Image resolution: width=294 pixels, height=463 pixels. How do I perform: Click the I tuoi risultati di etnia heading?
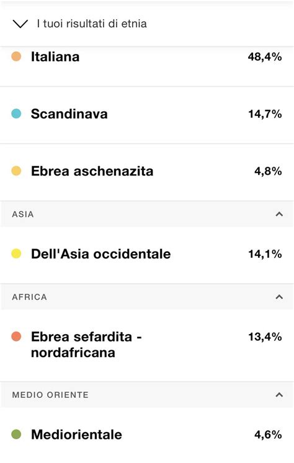92,24
